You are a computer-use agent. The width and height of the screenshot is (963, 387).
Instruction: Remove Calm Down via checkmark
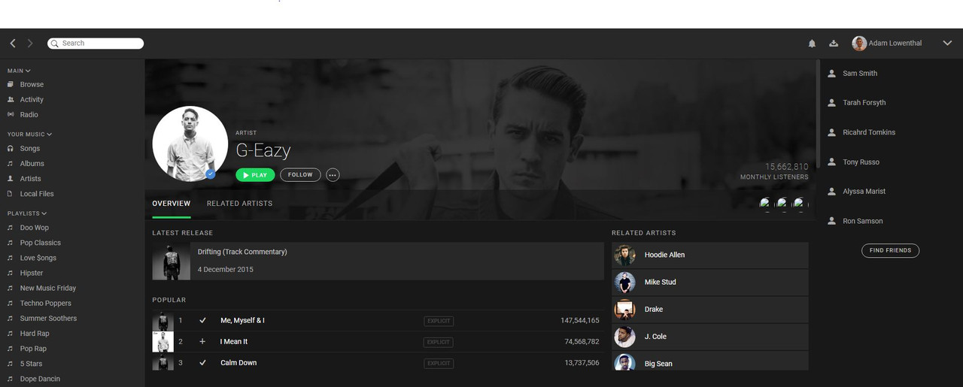tap(202, 363)
